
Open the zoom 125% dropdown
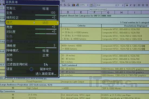coord(88,5)
